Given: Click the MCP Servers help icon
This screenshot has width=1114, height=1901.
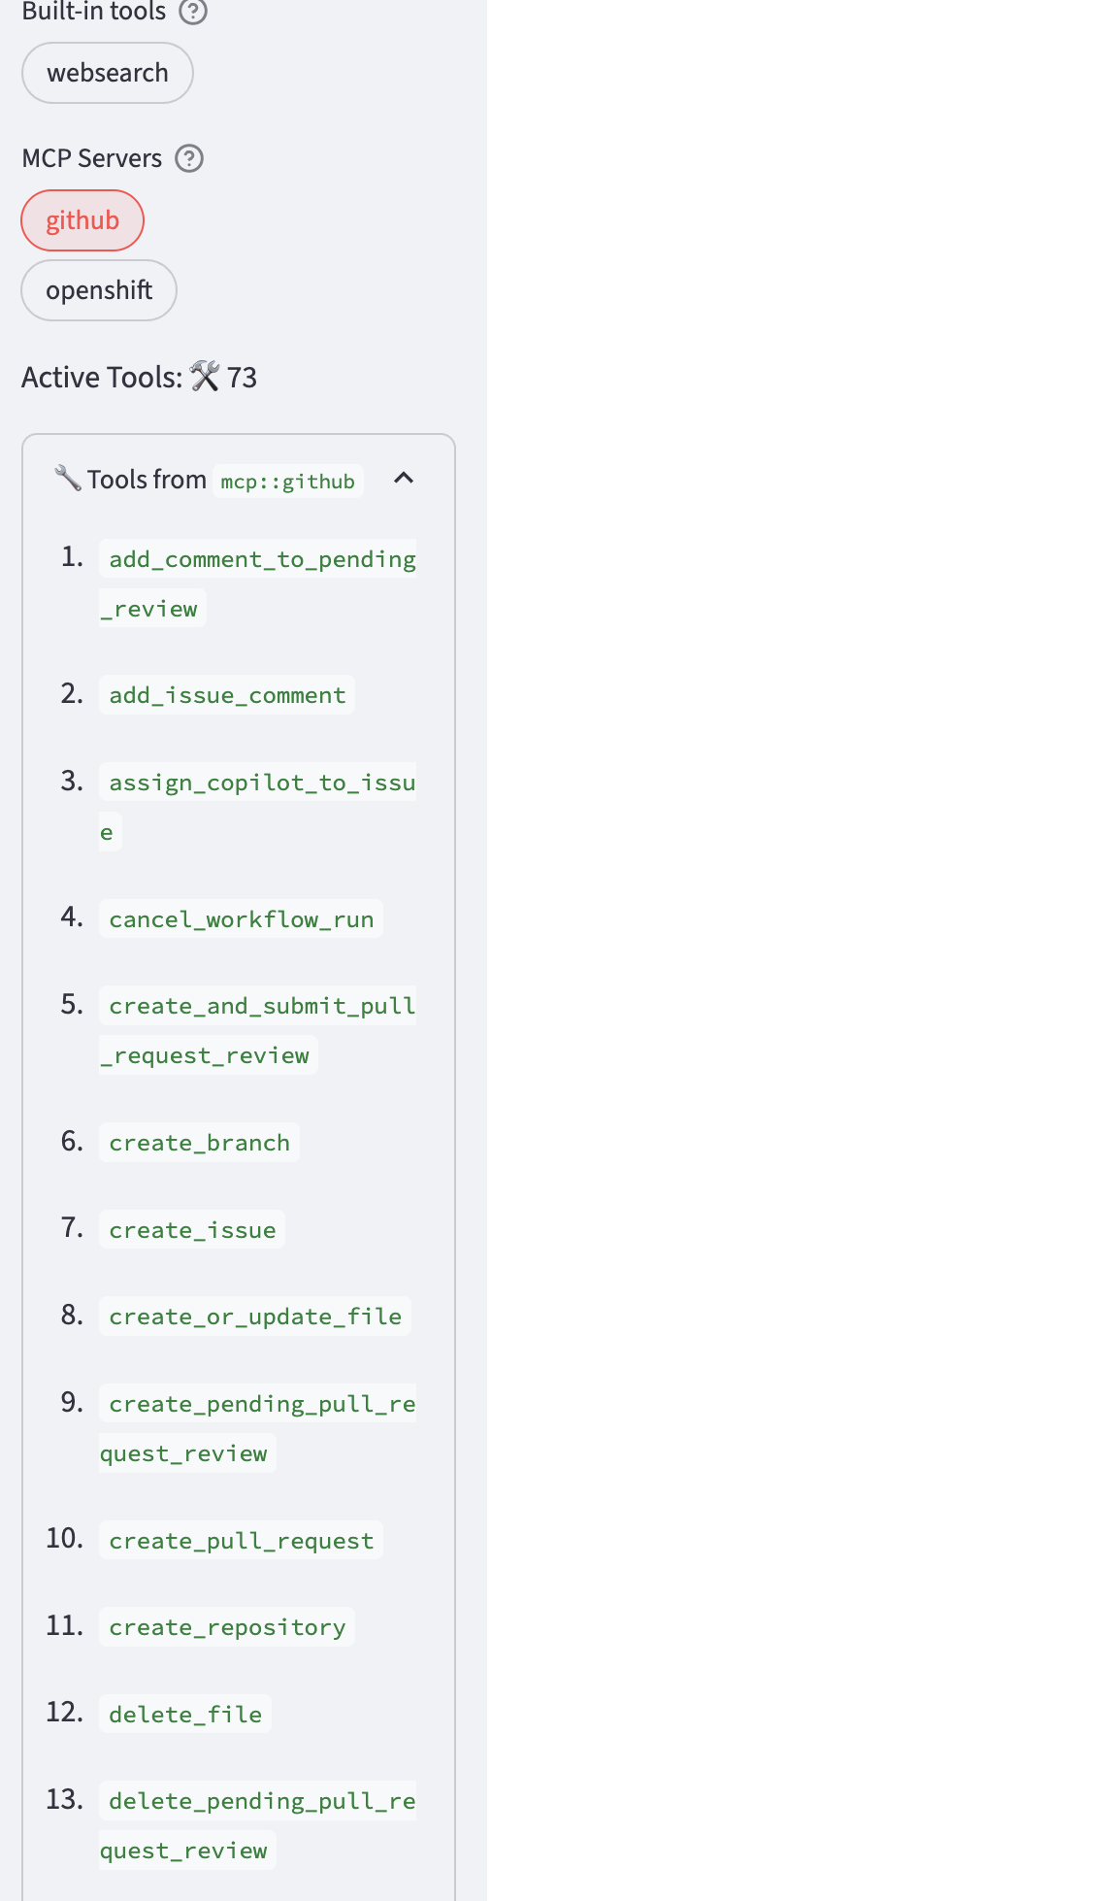Looking at the screenshot, I should 188,157.
